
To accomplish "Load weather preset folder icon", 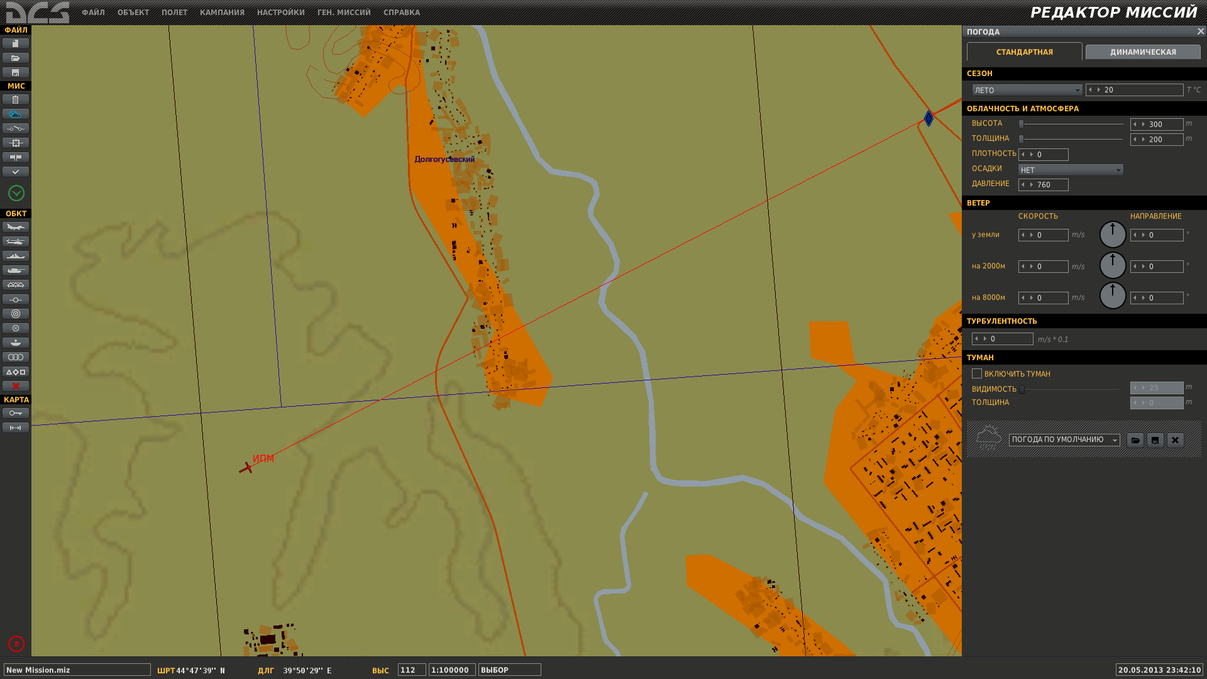I will click(x=1135, y=440).
